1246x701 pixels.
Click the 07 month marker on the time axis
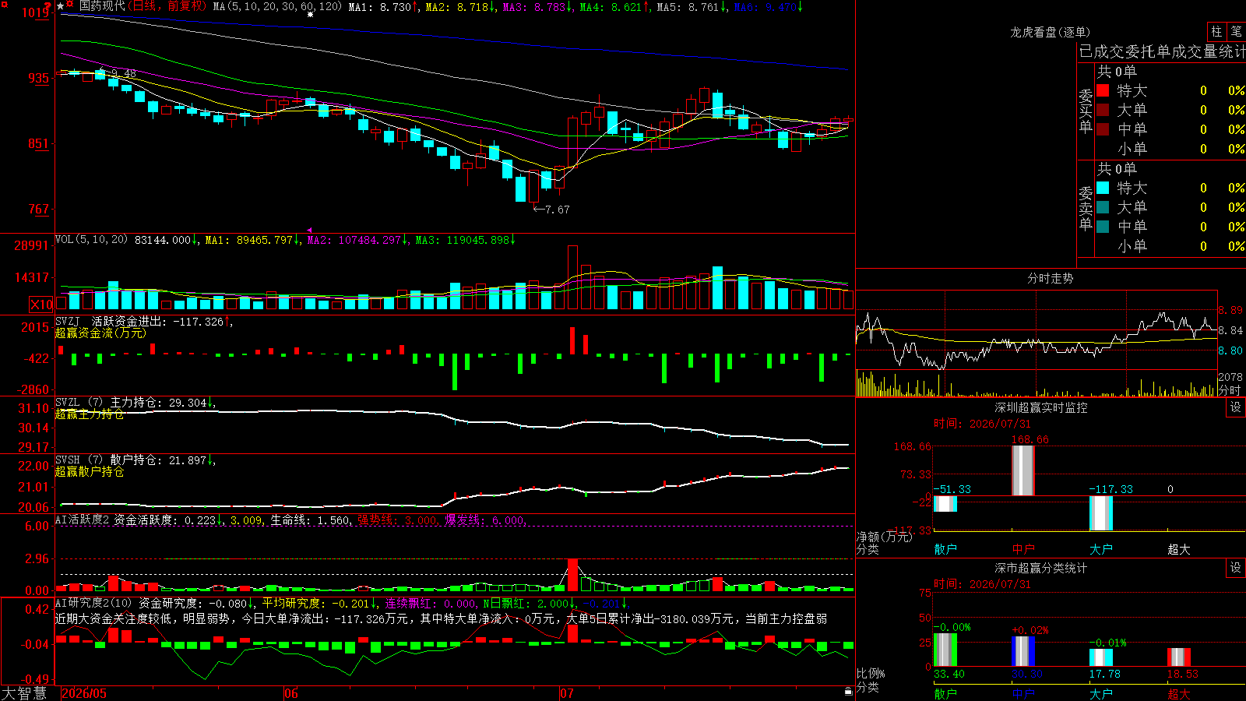(x=567, y=693)
